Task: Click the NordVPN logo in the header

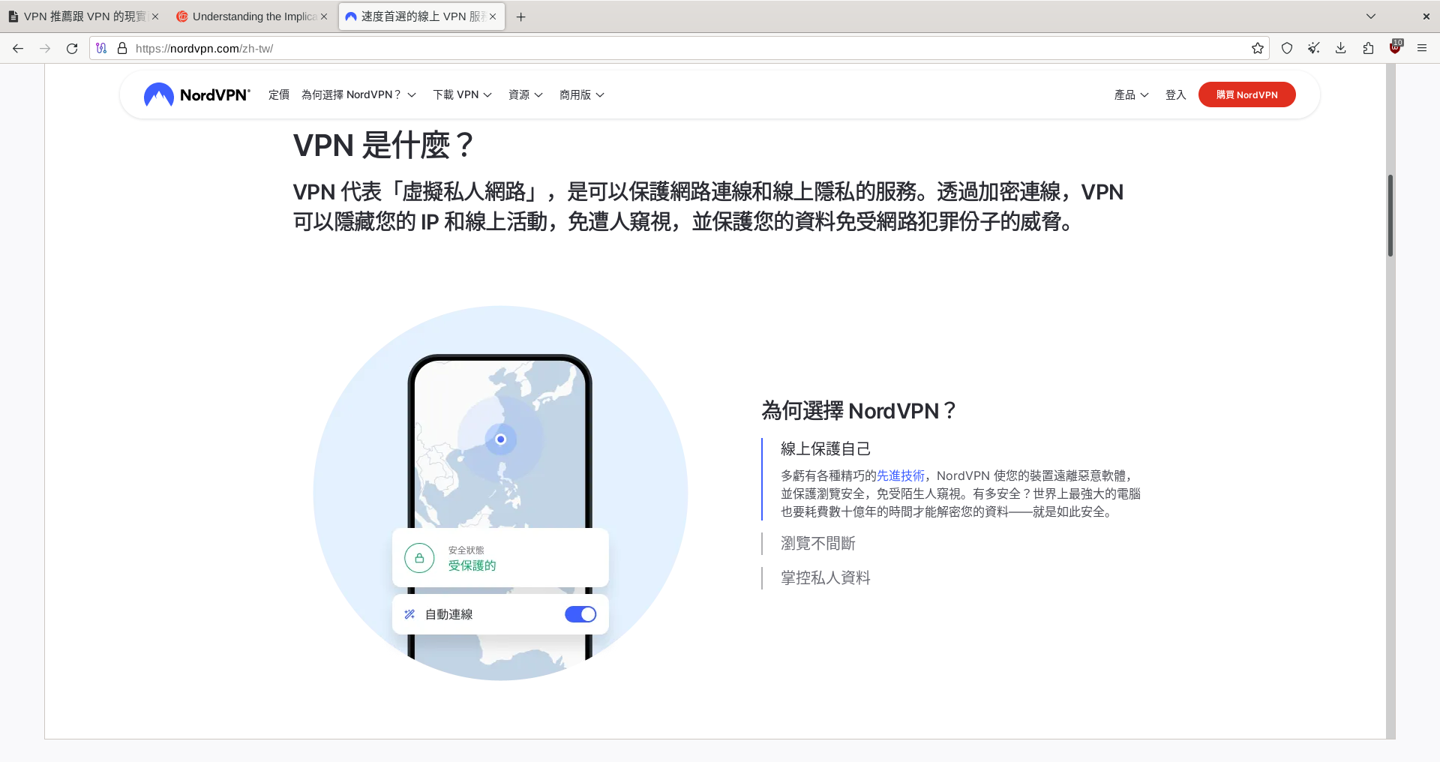Action: point(196,94)
